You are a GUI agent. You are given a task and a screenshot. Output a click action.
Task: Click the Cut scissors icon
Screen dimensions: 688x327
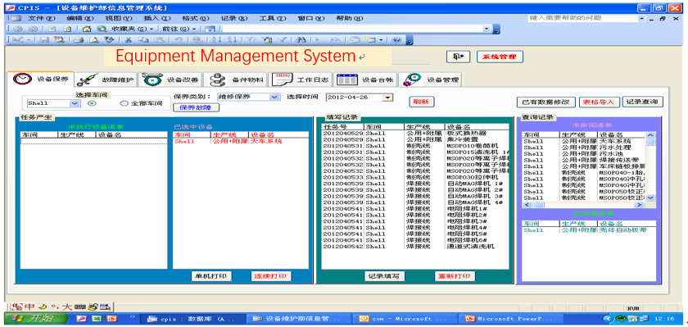[128, 40]
